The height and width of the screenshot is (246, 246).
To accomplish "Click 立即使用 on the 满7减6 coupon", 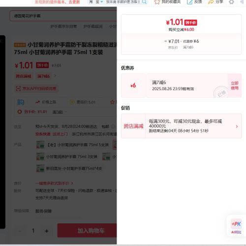I will pyautogui.click(x=235, y=86).
